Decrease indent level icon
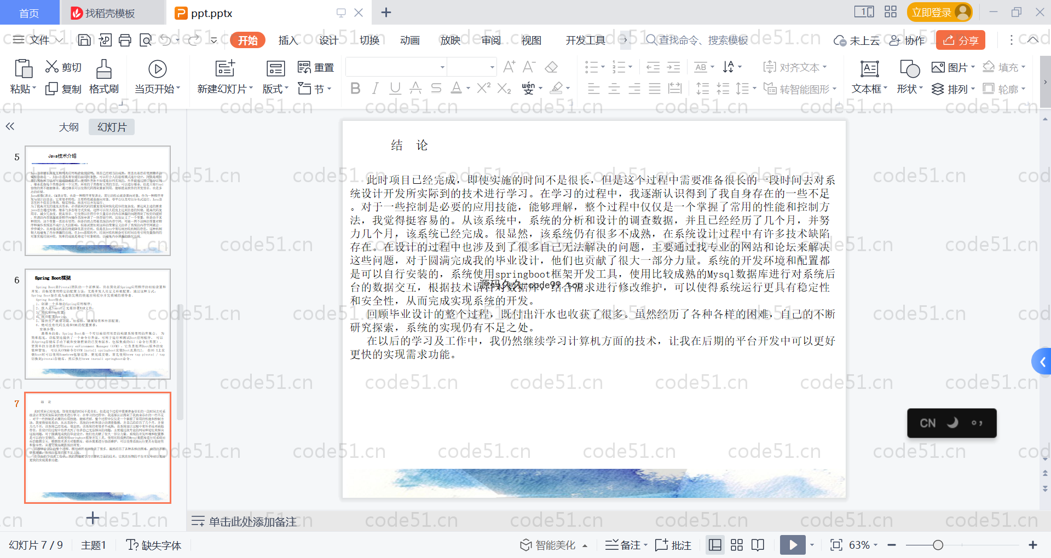Viewport: 1051px width, 558px height. pyautogui.click(x=653, y=67)
